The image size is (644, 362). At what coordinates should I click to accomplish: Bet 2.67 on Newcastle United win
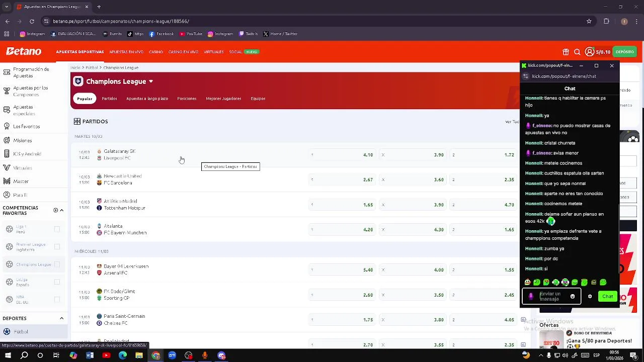pos(342,179)
